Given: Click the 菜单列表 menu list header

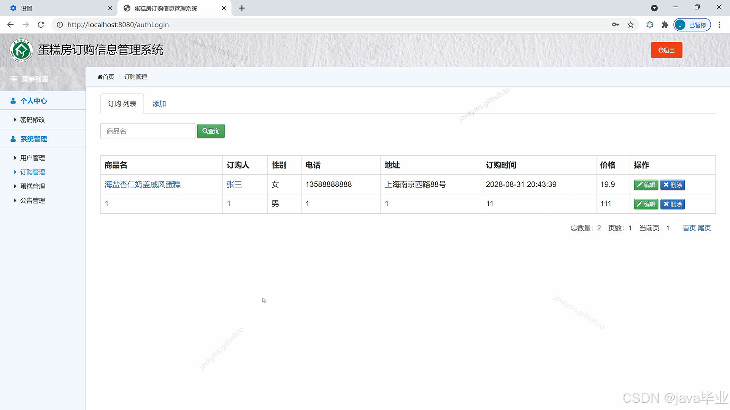Looking at the screenshot, I should pyautogui.click(x=43, y=79).
